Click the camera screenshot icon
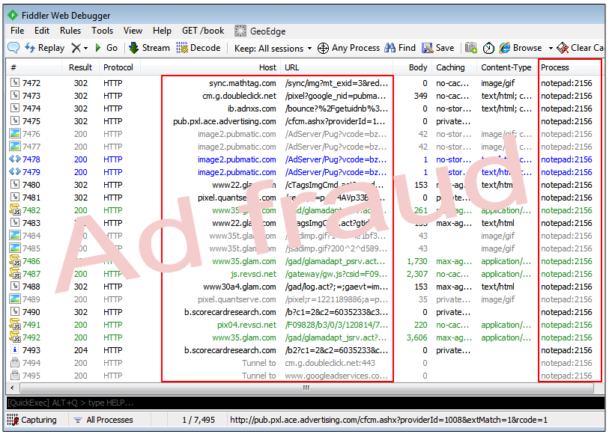 [471, 48]
